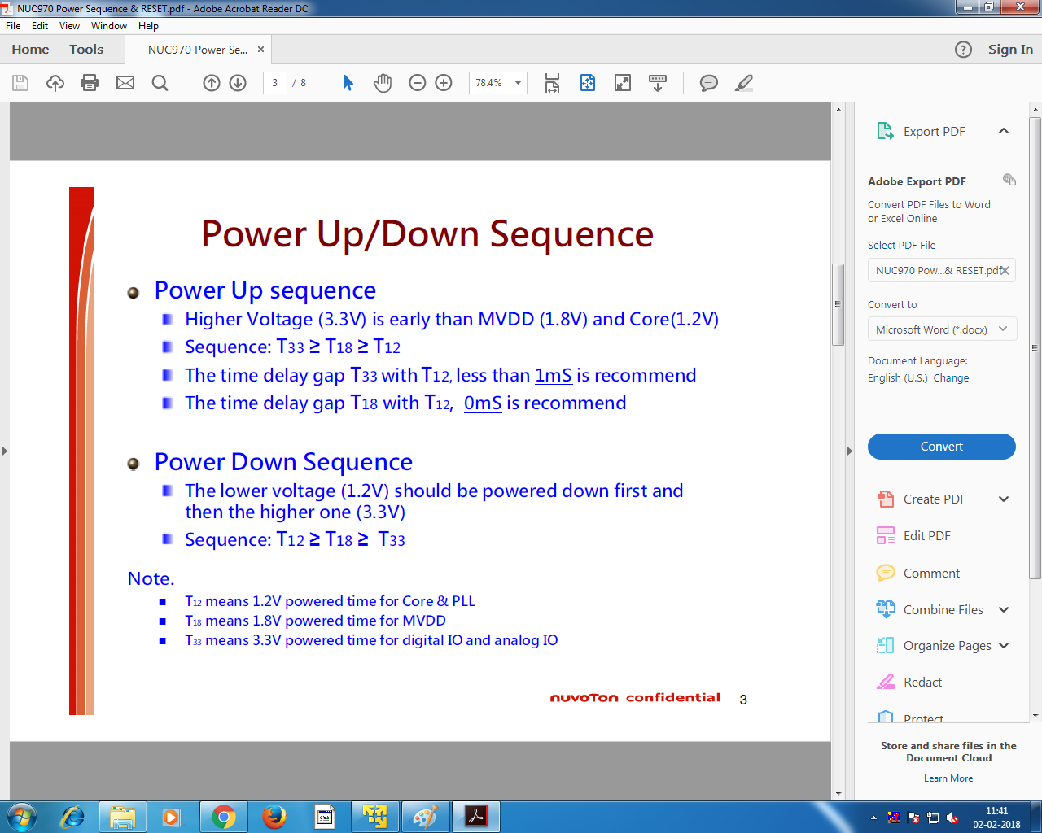Open Windows Explorer folder on taskbar

(123, 817)
